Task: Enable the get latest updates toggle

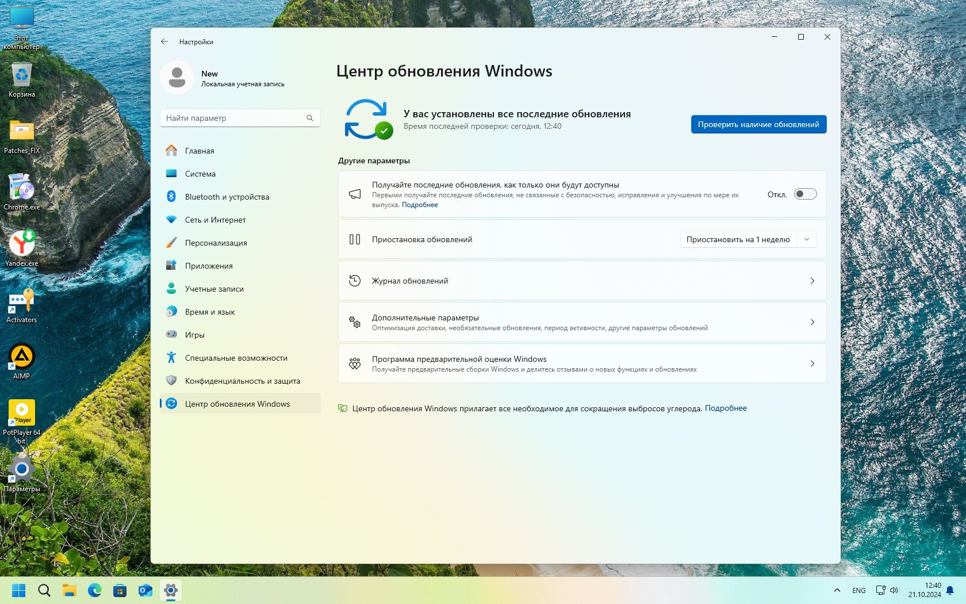Action: click(805, 194)
